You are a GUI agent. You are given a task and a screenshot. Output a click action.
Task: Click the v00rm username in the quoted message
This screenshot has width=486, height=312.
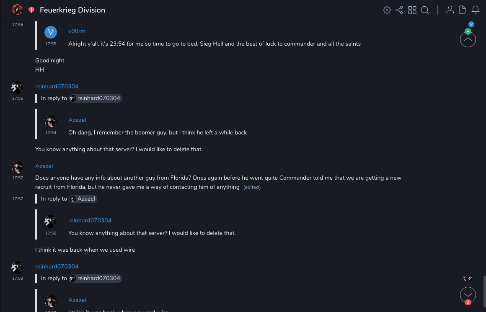[x=77, y=31]
